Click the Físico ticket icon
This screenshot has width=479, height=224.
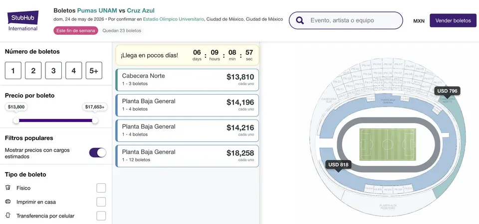[8, 188]
